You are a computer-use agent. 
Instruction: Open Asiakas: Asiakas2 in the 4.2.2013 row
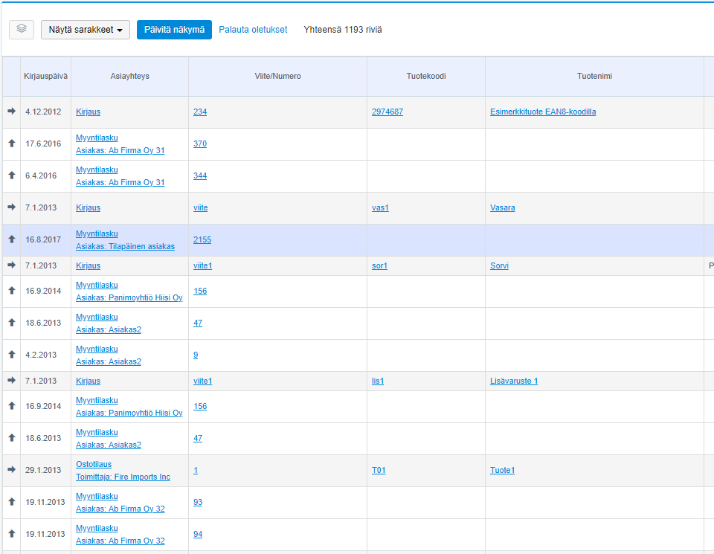pos(109,362)
